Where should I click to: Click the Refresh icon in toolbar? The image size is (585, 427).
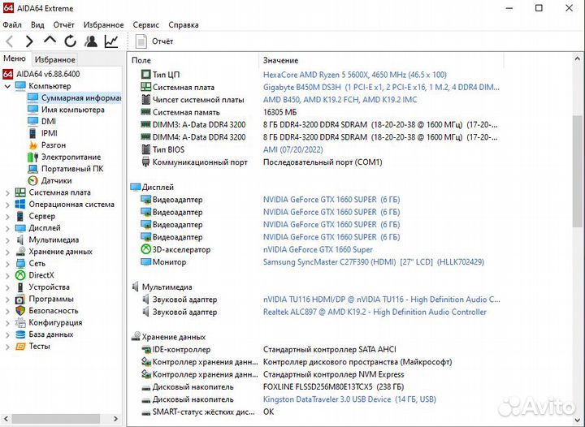tap(70, 41)
